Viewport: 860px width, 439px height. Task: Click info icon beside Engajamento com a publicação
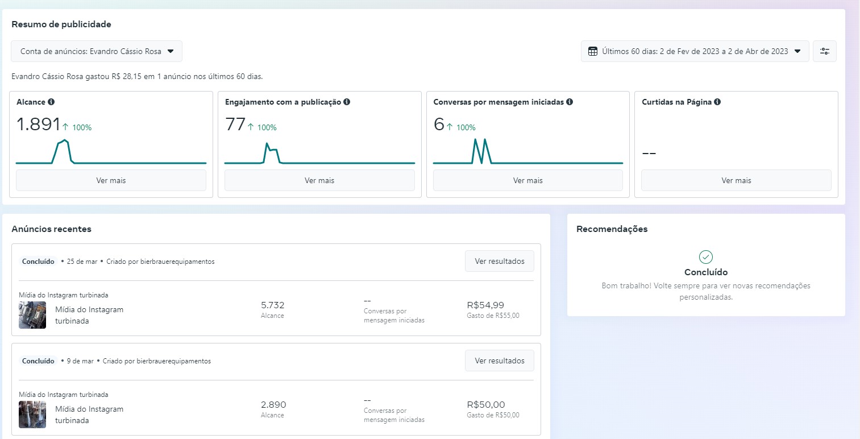point(347,102)
